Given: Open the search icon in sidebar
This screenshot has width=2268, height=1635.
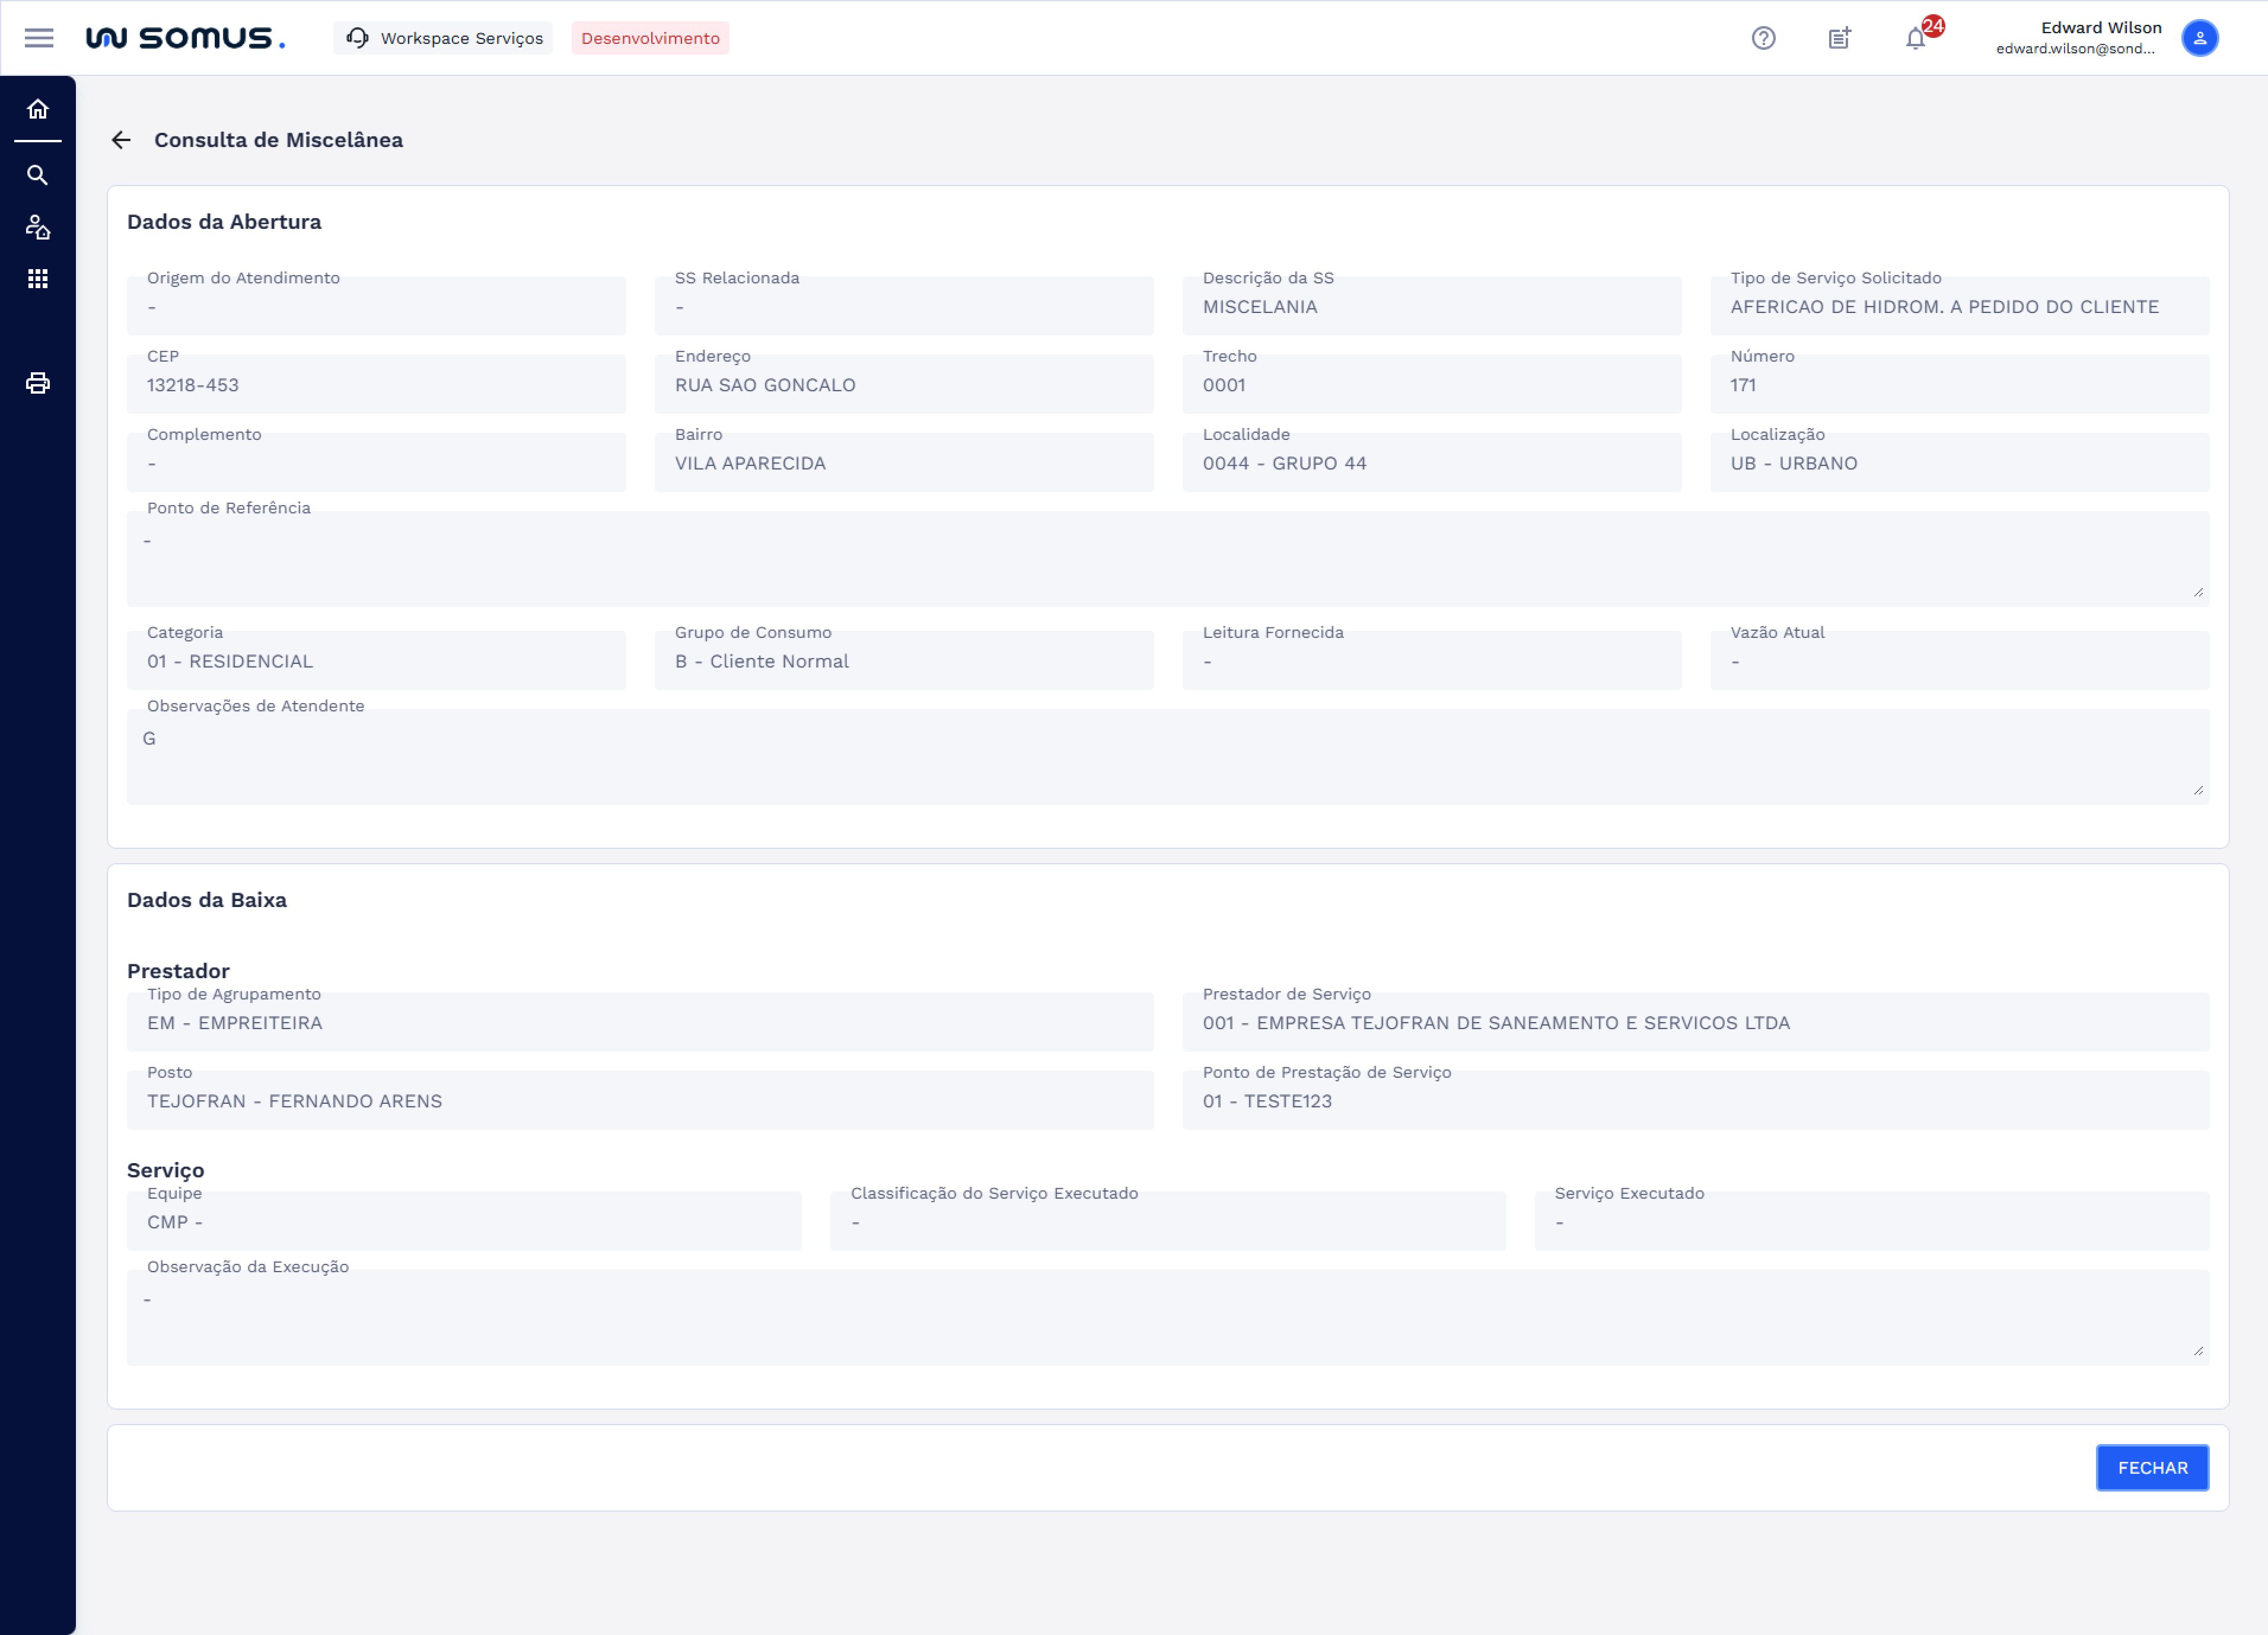Looking at the screenshot, I should pos(38,176).
